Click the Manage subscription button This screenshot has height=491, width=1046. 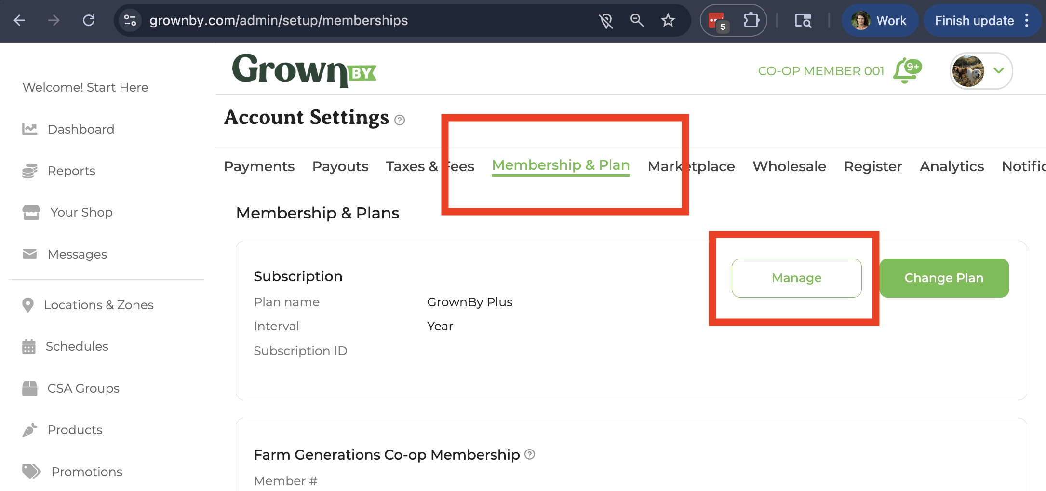[796, 278]
